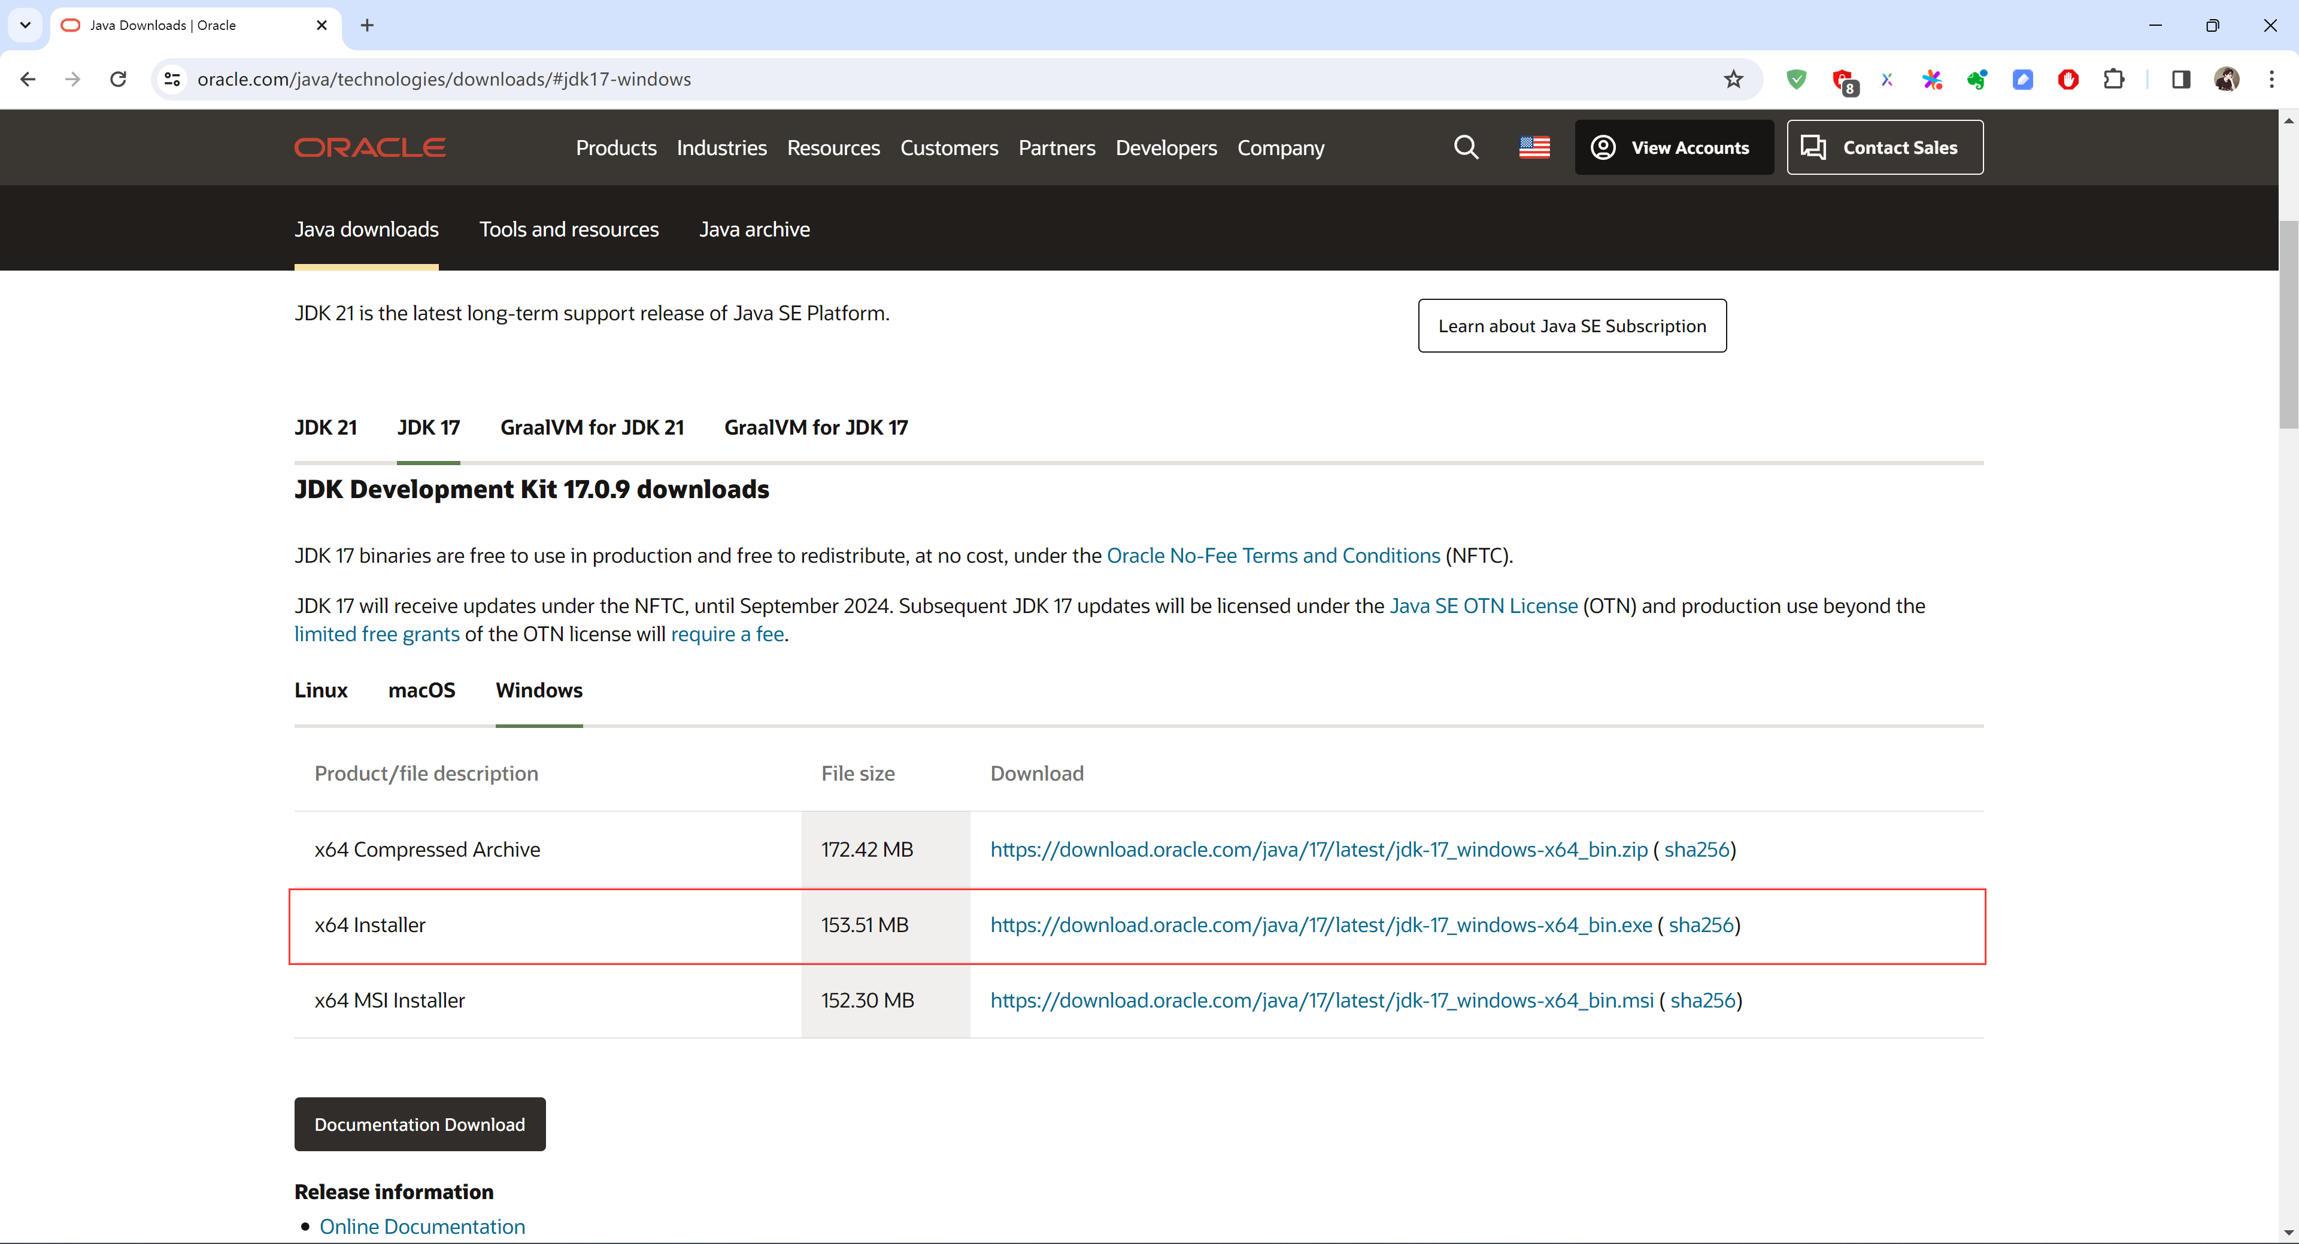Click the Java archive navigation link
The image size is (2299, 1244).
click(x=755, y=228)
